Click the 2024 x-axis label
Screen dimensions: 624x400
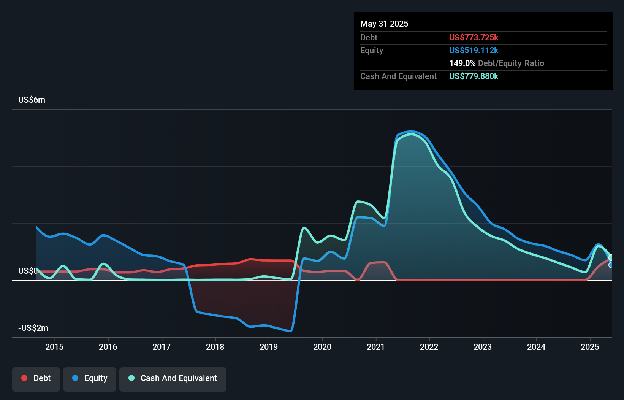[536, 347]
